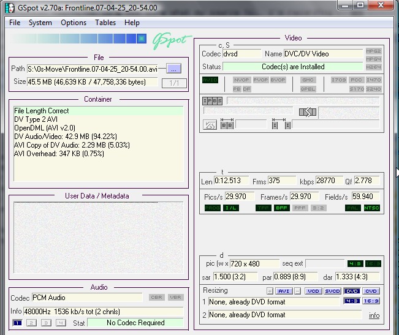
Task: Click the TFF field order indicator
Action: click(264, 208)
